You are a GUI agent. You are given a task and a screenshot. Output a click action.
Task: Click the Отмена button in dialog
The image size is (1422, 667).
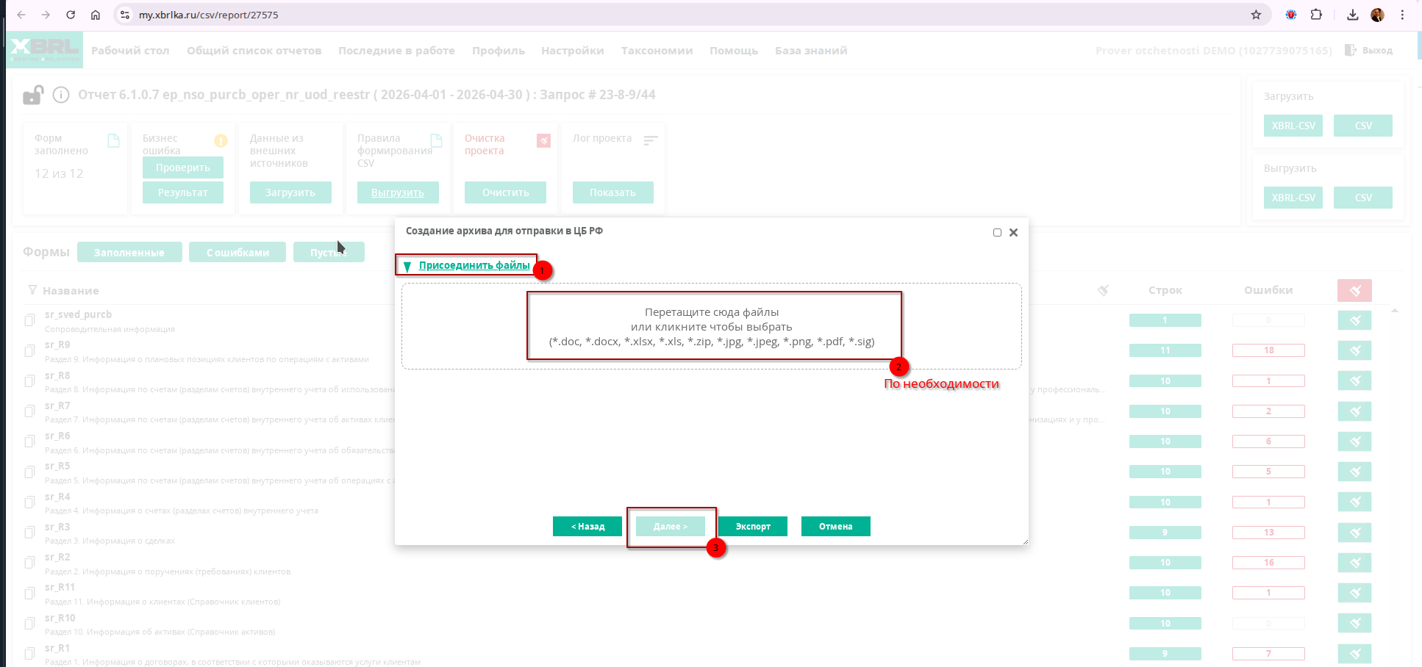tap(835, 527)
